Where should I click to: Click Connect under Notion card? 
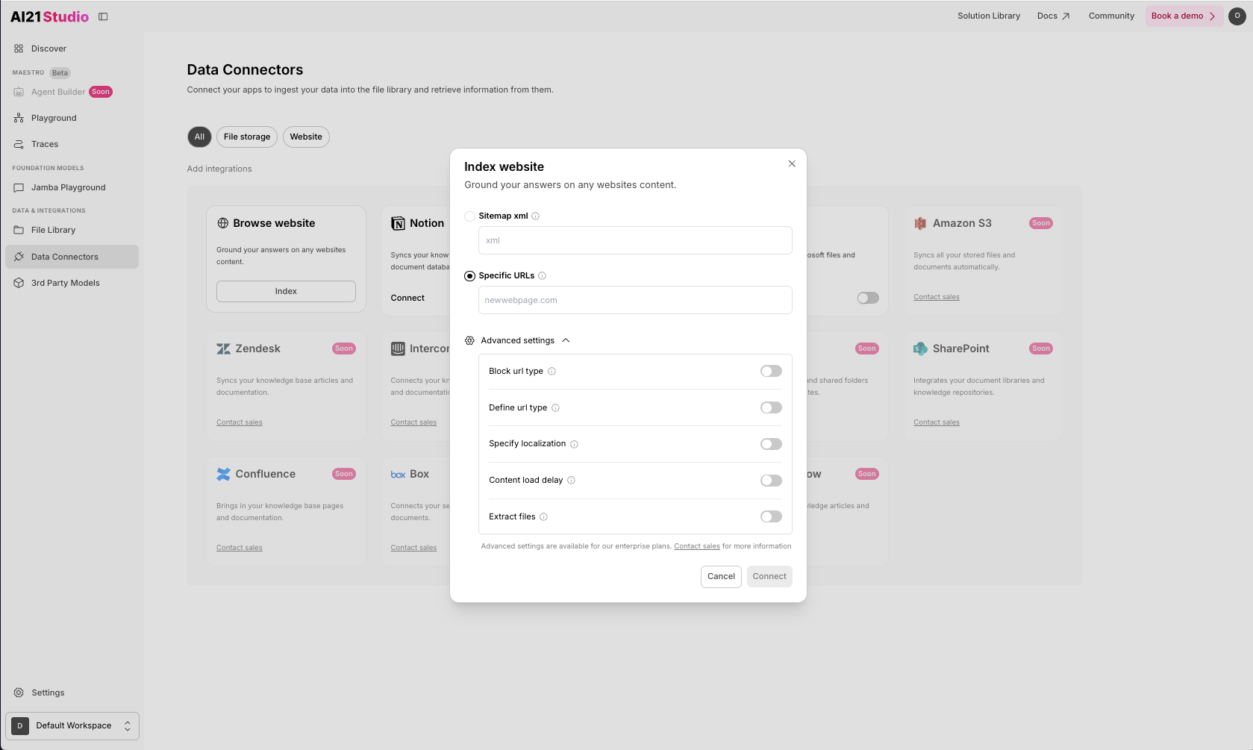click(407, 298)
